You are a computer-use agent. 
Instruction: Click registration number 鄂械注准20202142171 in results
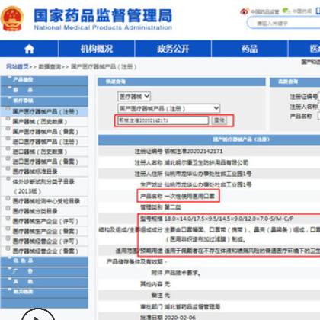pos(194,152)
